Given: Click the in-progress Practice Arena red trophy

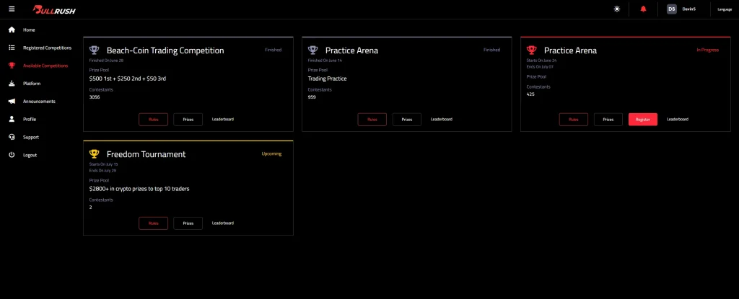Looking at the screenshot, I should click(532, 50).
